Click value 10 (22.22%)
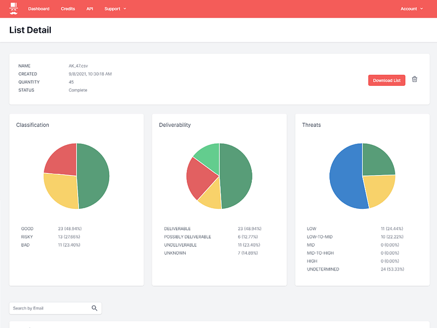 point(392,237)
